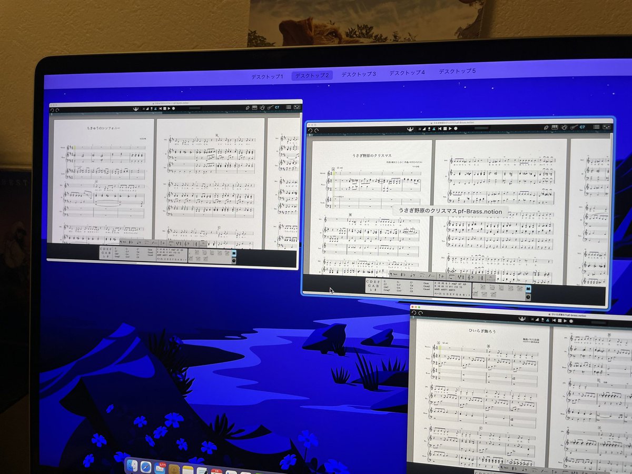Image resolution: width=632 pixels, height=474 pixels.
Task: Click list-lines icon in うさぎ野原のクリスマス toolbar
Action: [x=596, y=127]
